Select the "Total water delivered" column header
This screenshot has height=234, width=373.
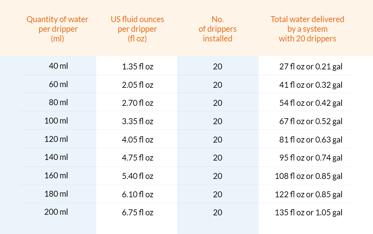click(307, 29)
